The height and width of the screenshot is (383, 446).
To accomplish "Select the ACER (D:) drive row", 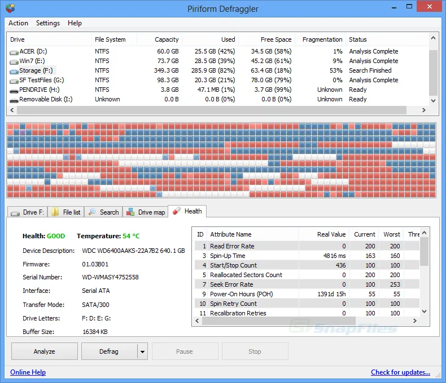I will coord(218,51).
